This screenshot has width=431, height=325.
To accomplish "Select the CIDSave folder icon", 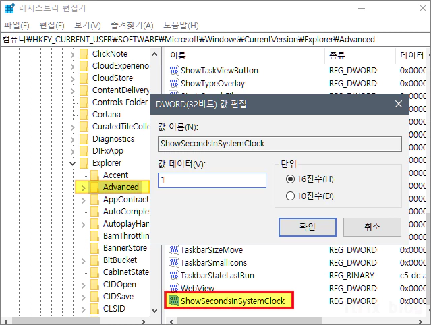I will tap(95, 297).
